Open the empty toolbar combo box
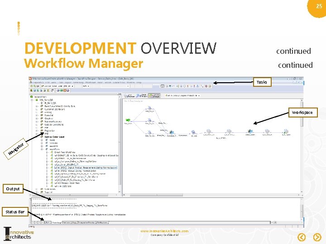 click(115, 86)
